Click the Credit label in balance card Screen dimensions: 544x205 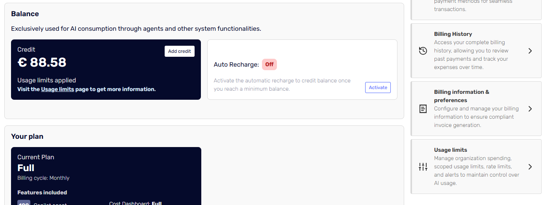(26, 50)
